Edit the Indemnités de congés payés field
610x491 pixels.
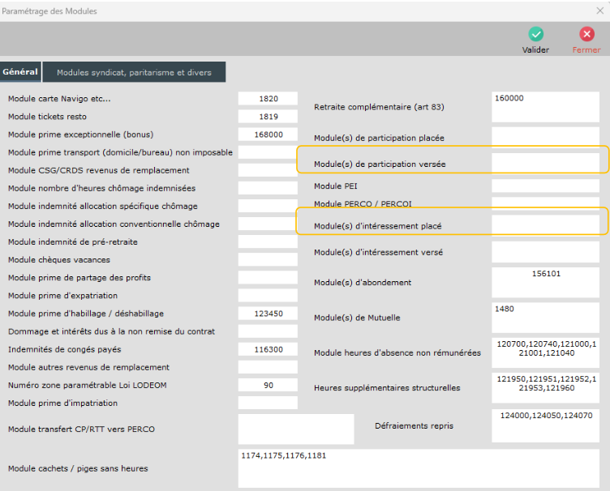268,349
